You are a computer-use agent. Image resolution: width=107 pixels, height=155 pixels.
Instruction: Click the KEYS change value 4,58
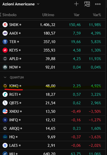pos(77,50)
